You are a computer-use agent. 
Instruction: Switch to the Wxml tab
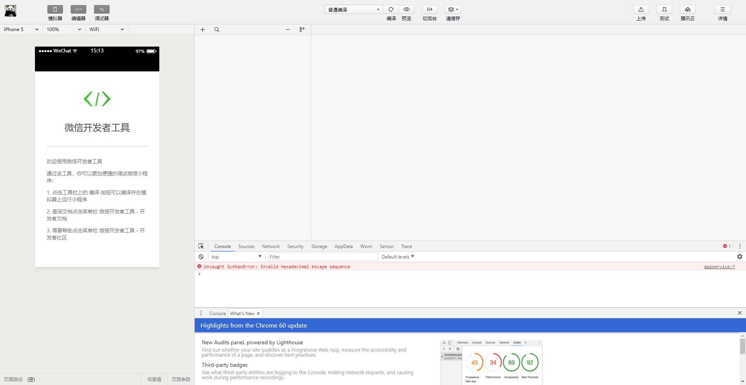coord(366,246)
